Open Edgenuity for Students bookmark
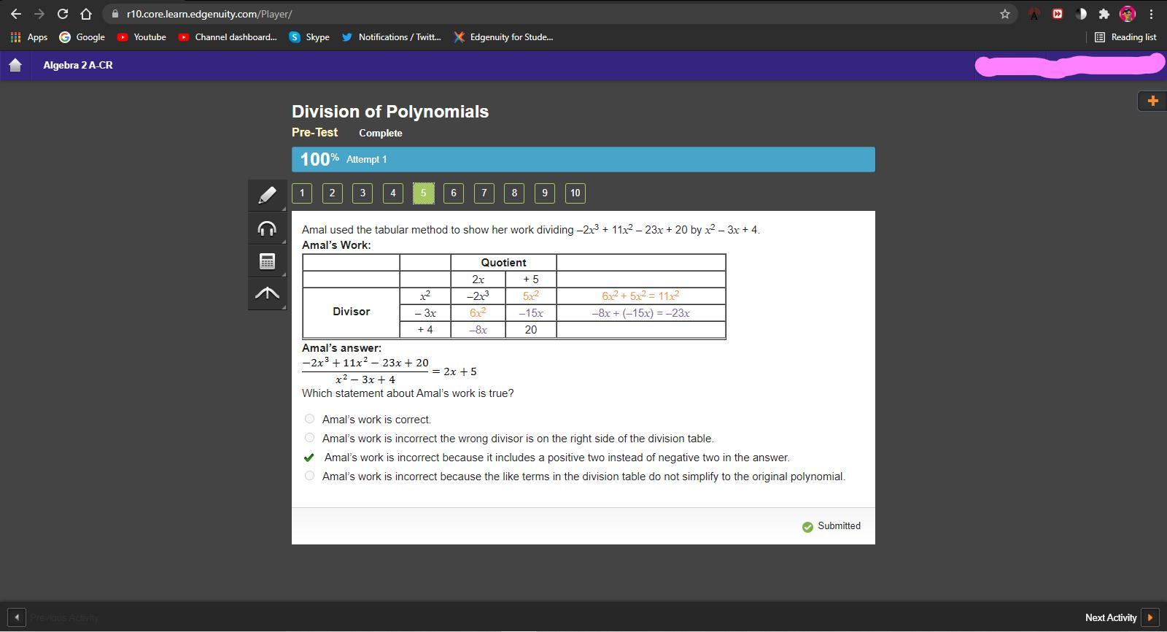This screenshot has height=632, width=1167. click(x=503, y=37)
